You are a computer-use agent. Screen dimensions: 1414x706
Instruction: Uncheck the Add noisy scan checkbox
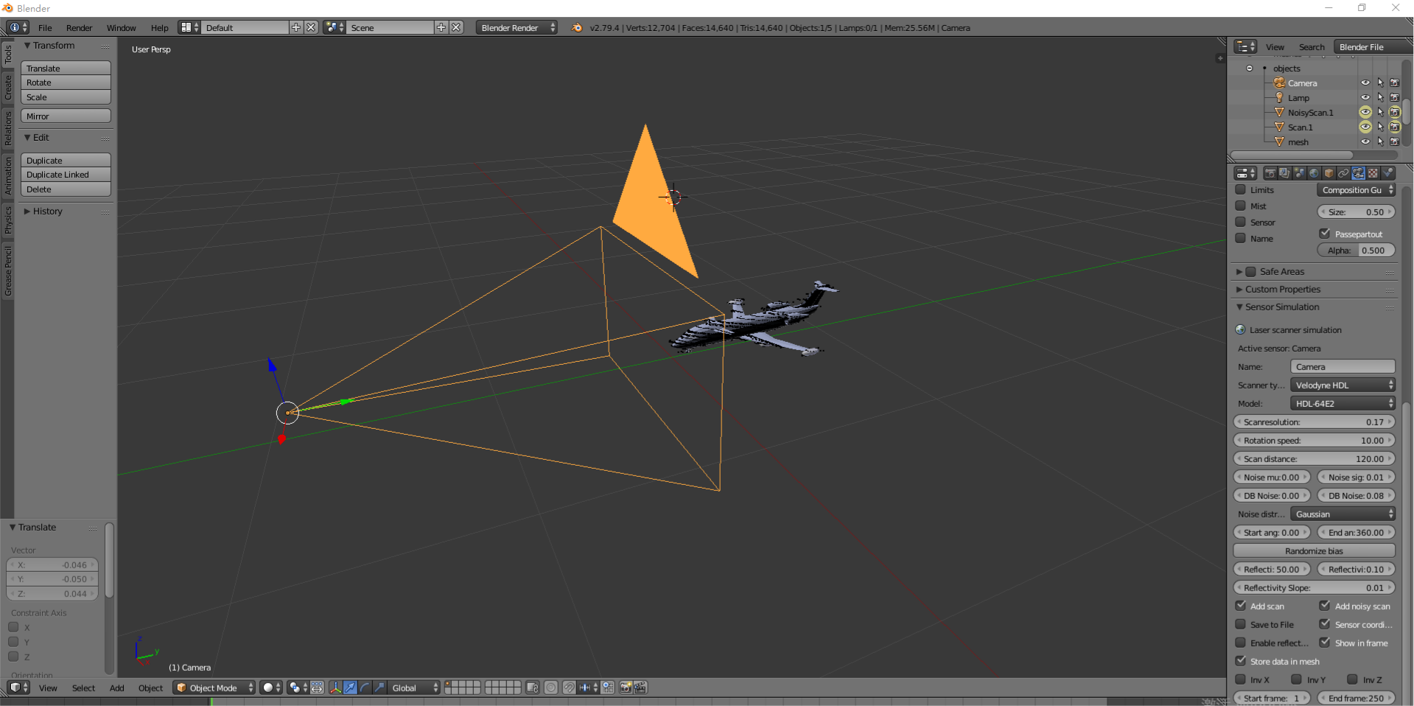coord(1324,606)
